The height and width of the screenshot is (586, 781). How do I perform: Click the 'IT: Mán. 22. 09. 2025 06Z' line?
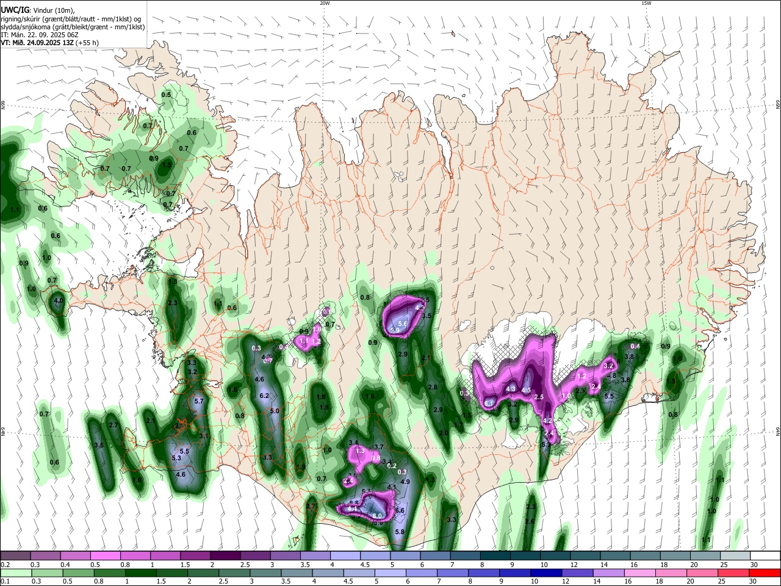(x=40, y=35)
